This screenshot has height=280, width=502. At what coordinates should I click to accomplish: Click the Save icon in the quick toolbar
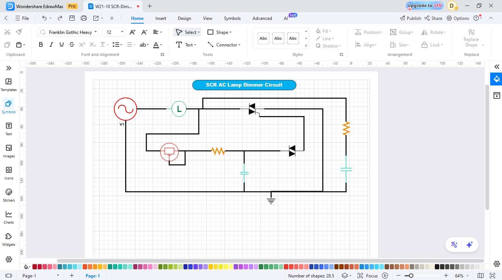click(72, 18)
